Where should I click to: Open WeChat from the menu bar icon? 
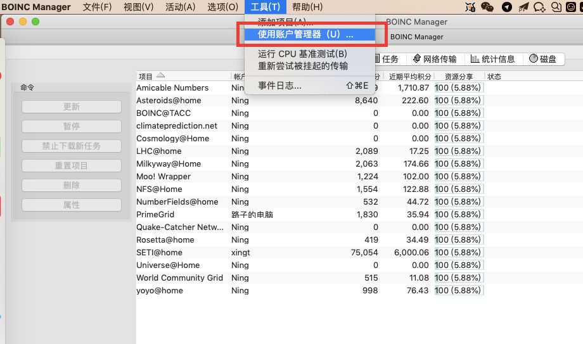pos(487,7)
